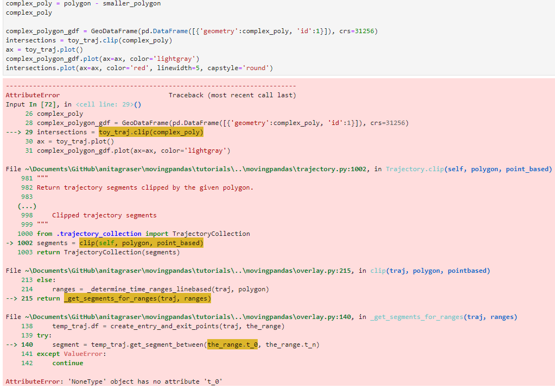
Task: Click the 'Input In [72]' text
Action: tap(31, 104)
